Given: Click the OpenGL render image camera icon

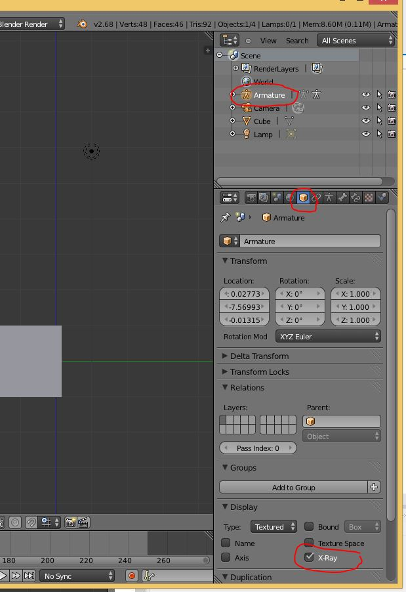Looking at the screenshot, I should pos(70,522).
